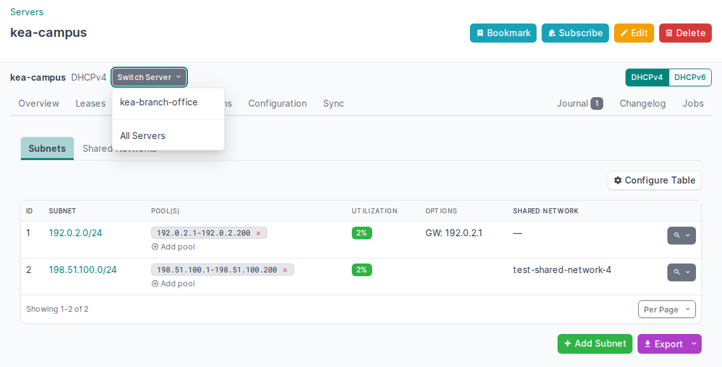Switch to DHCPv4 view
722x367 pixels.
tap(647, 77)
